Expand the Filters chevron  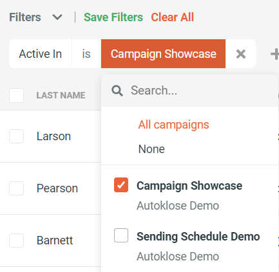57,17
